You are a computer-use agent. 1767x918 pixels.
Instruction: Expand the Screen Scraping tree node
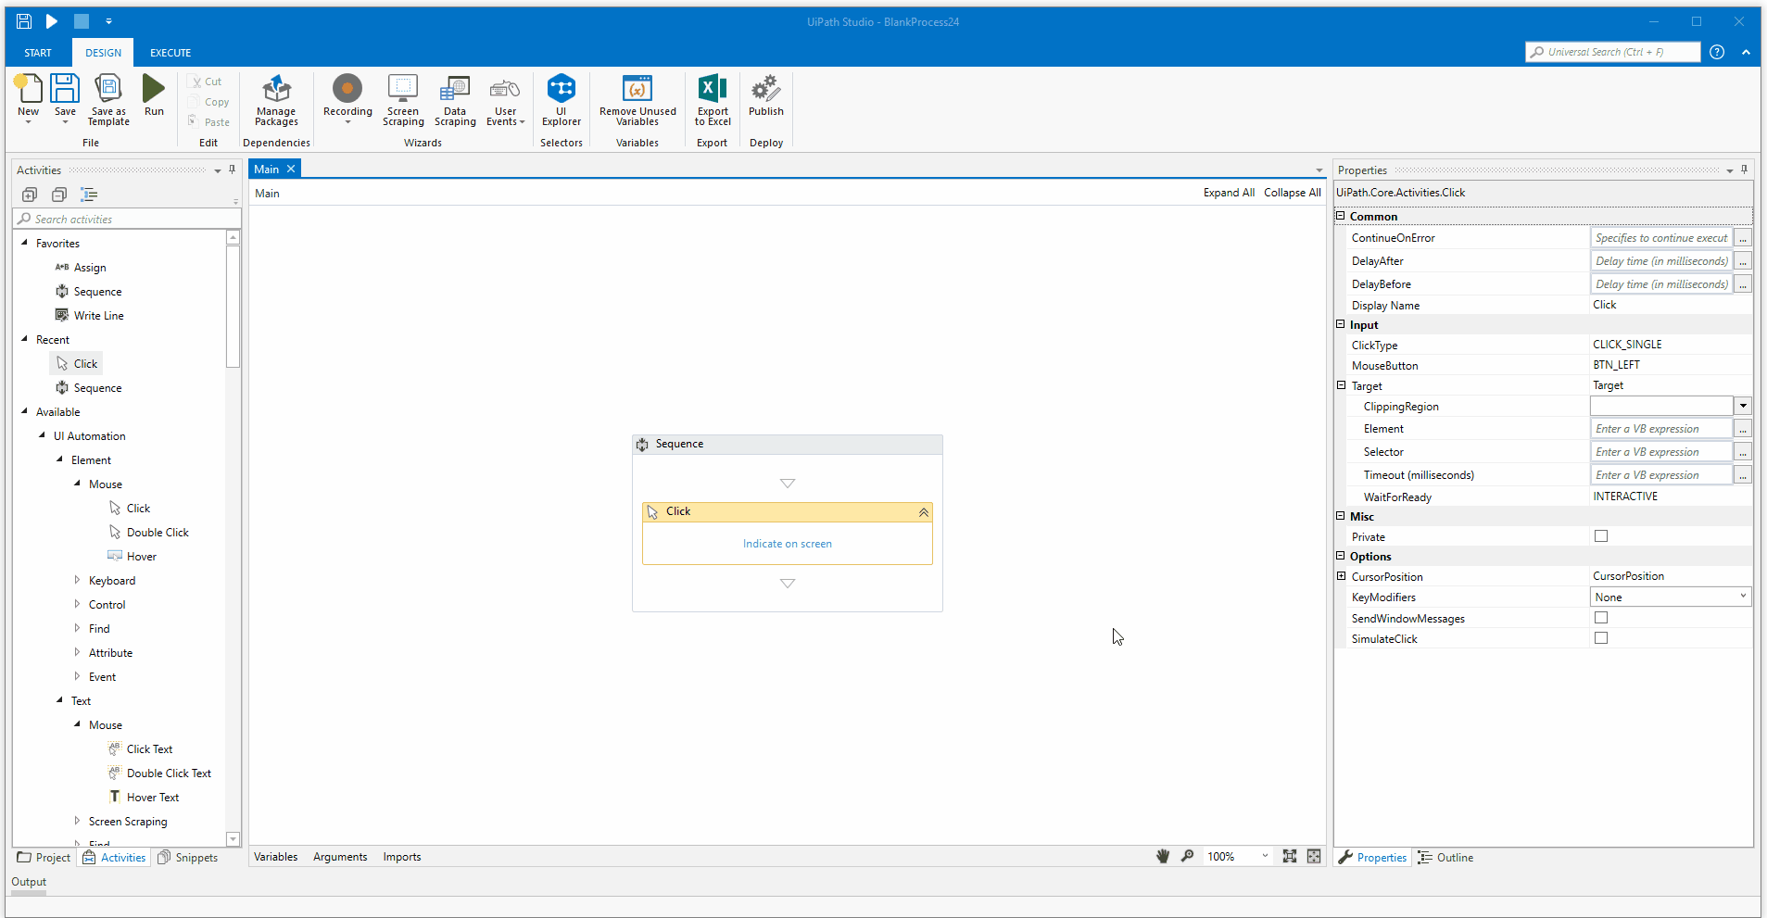[77, 821]
